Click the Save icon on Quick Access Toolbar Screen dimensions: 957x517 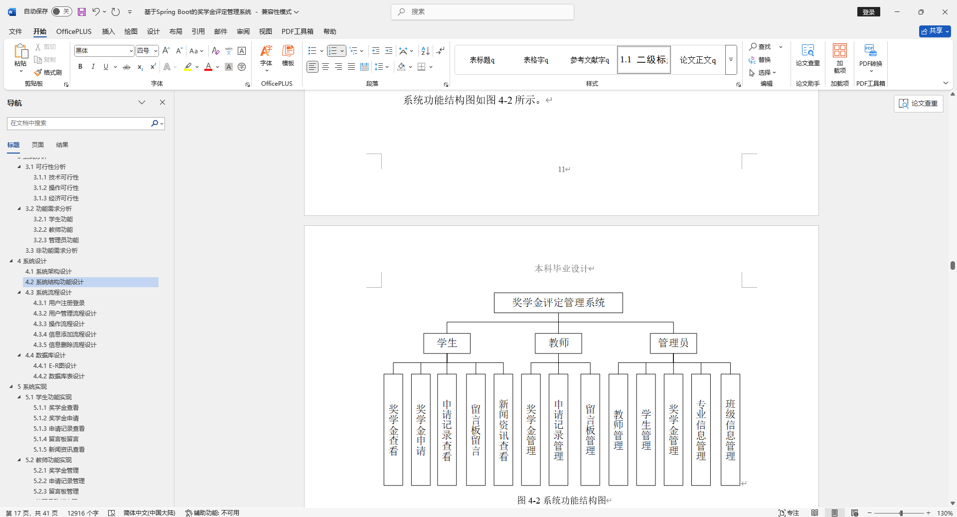tap(81, 12)
